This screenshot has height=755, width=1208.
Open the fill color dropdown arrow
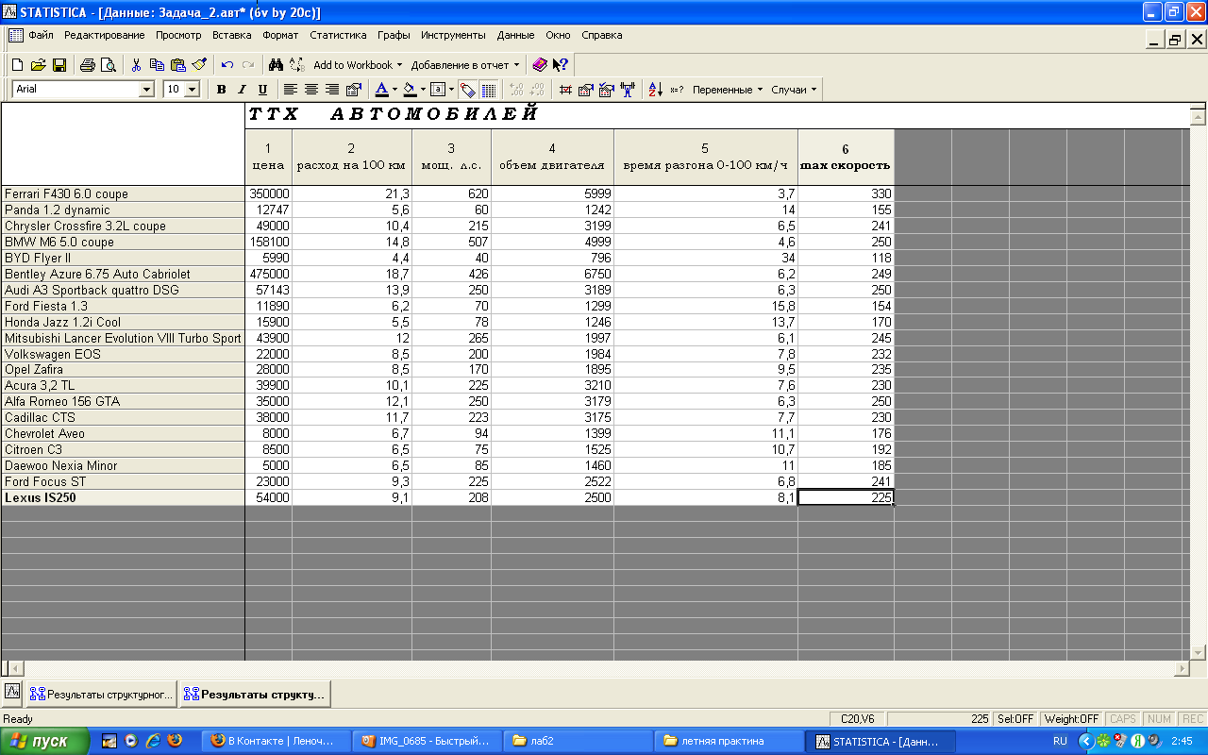click(423, 90)
